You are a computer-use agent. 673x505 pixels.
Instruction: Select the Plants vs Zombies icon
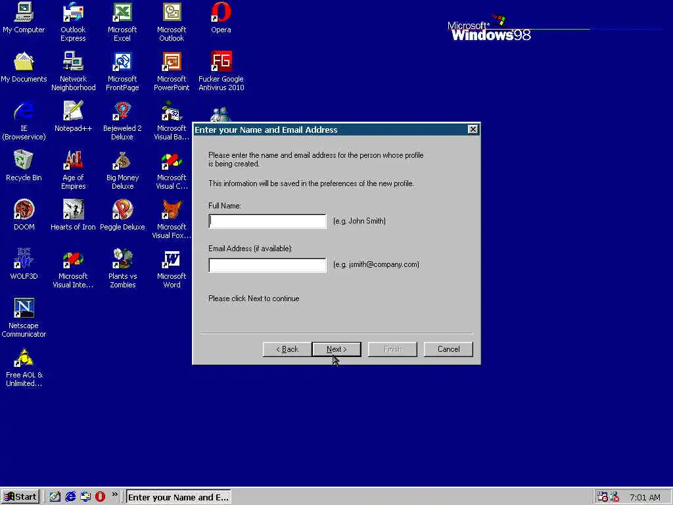122,268
